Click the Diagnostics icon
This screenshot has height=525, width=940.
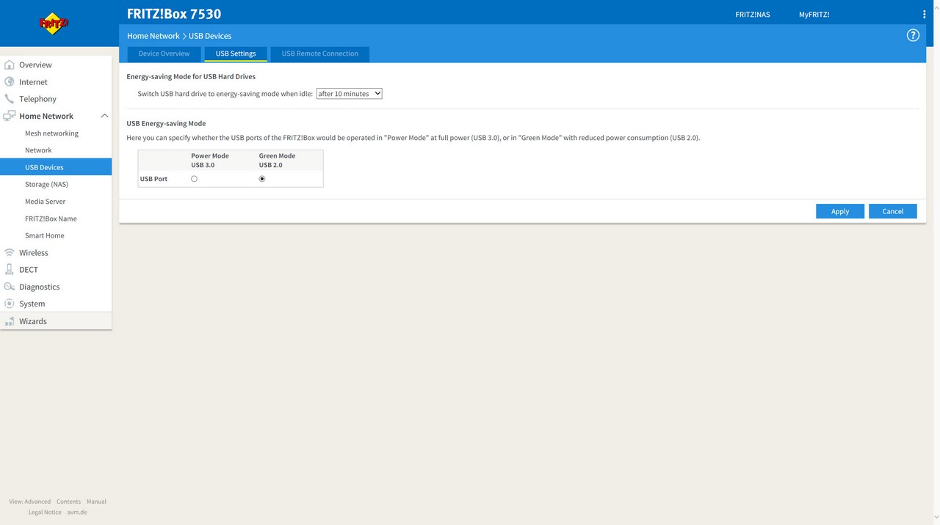coord(10,287)
